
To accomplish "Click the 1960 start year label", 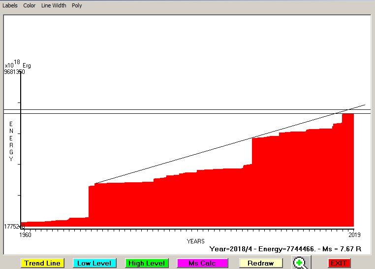I will [25, 235].
